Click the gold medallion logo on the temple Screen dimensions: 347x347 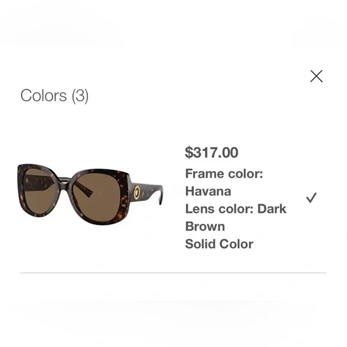137,192
